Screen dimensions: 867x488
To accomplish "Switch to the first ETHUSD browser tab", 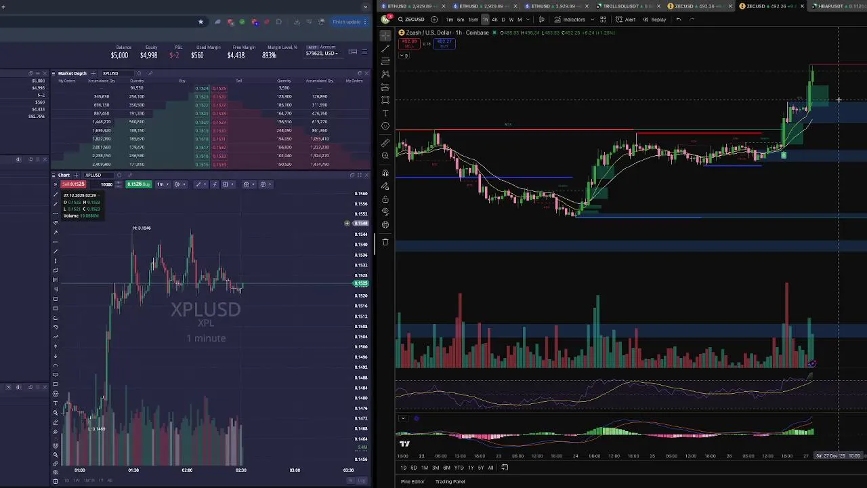I will (413, 6).
